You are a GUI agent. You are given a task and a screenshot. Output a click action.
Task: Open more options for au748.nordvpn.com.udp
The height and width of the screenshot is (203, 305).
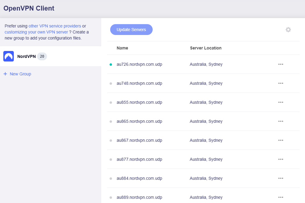pos(281,83)
